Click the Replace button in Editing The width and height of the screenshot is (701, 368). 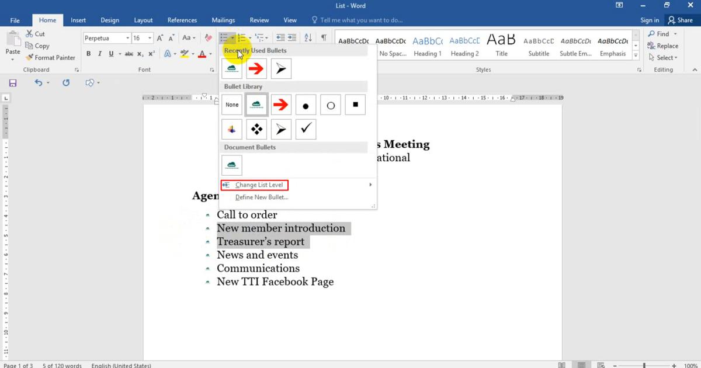tap(663, 46)
